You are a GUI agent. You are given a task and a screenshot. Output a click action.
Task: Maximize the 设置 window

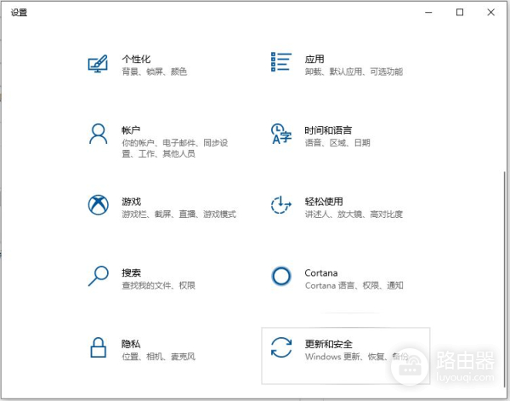pos(460,13)
